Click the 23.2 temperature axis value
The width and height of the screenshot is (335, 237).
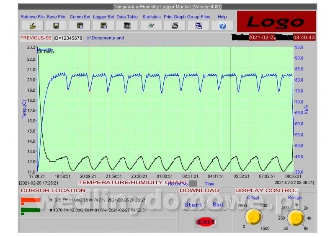(31, 47)
